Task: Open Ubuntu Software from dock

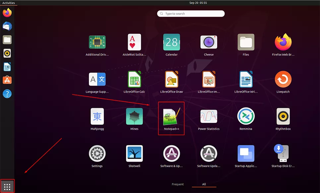Action: (x=7, y=80)
